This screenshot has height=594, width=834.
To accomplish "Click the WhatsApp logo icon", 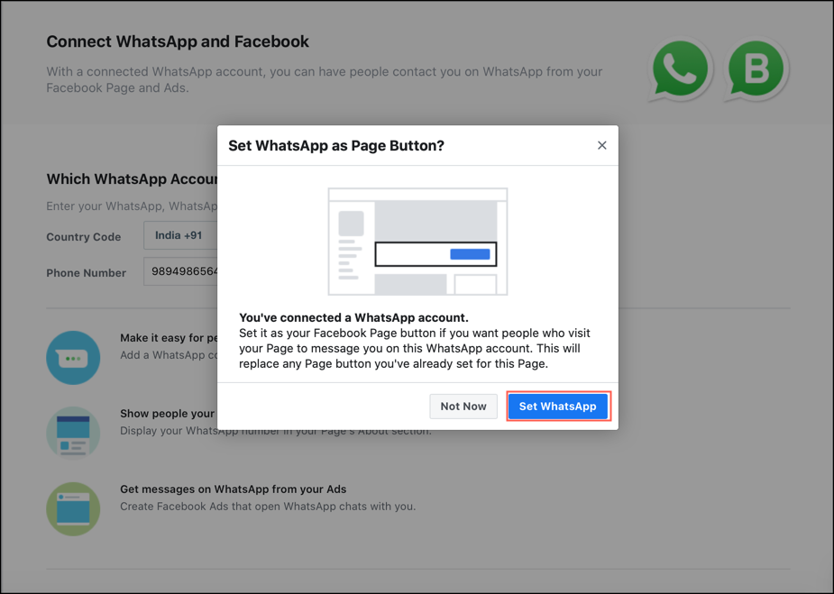I will 681,69.
